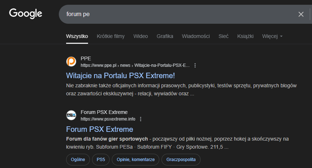The image size is (312, 168).
Task: Open 'Witajcie na Portalu PSX Extreme!' link
Action: [x=121, y=76]
